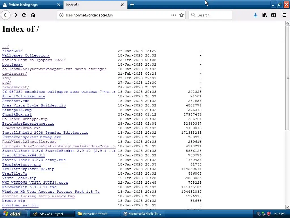
Task: Open the parent directory ../ link
Action: 6,46
